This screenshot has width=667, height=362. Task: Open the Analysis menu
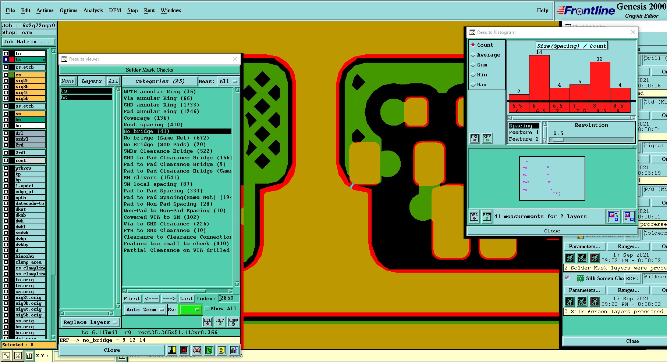tap(93, 10)
